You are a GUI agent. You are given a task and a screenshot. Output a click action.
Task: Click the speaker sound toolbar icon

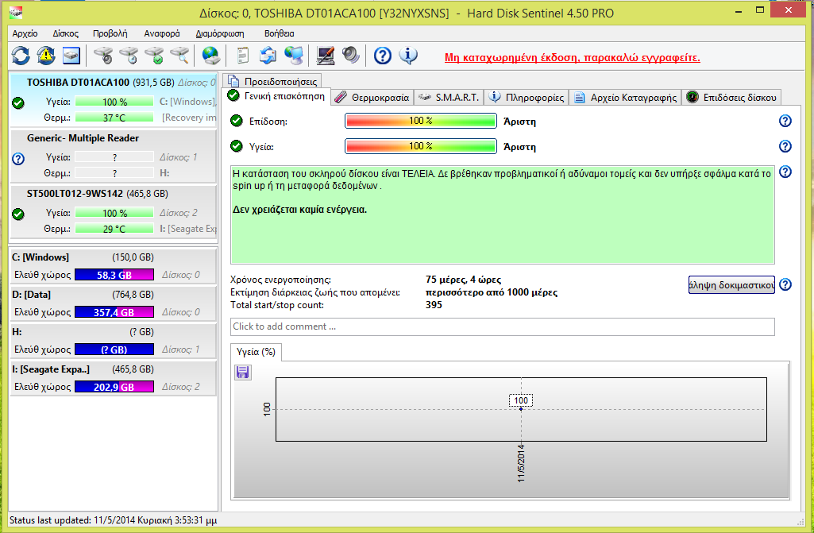(351, 55)
